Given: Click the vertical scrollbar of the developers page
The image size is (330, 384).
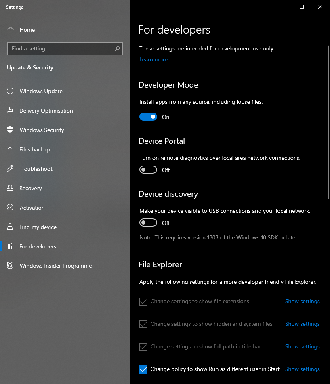Looking at the screenshot, I should (328, 122).
